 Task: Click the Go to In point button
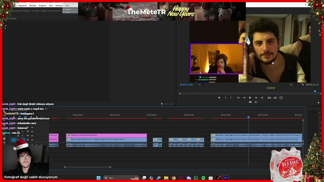tap(238, 98)
